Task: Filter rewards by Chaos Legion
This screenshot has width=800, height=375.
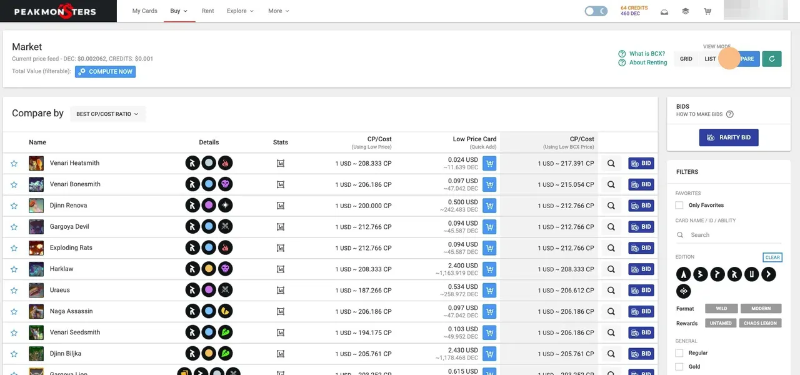Action: (760, 323)
